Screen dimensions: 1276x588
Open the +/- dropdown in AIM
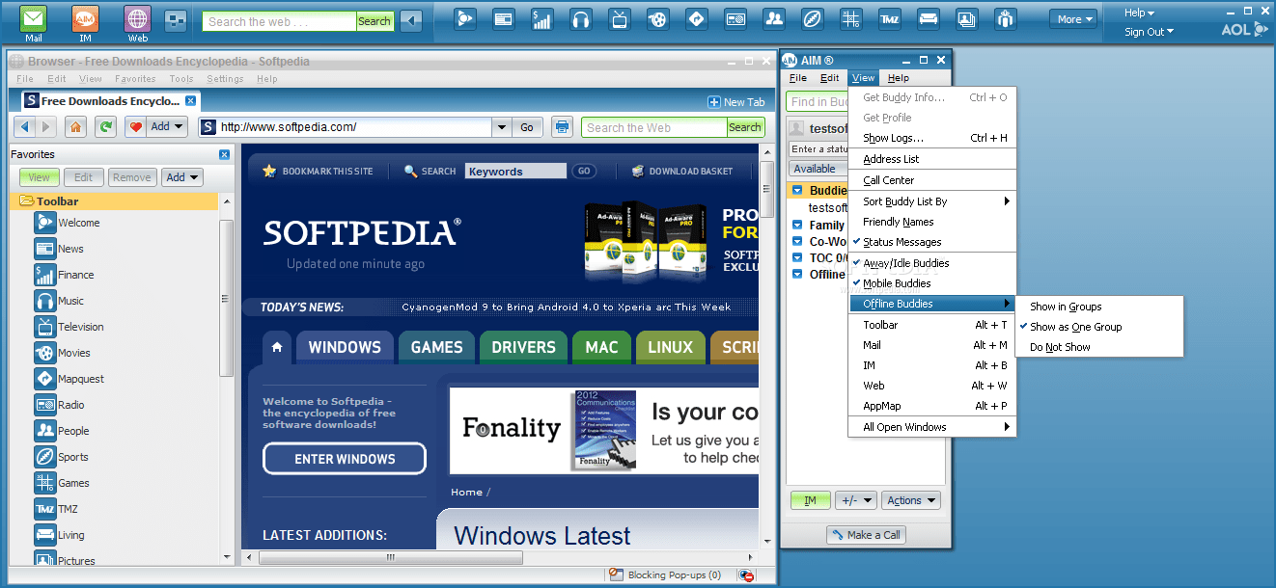pos(855,500)
